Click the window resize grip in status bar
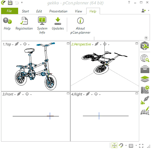Image resolution: width=151 pixels, height=149 pixels. point(148,146)
